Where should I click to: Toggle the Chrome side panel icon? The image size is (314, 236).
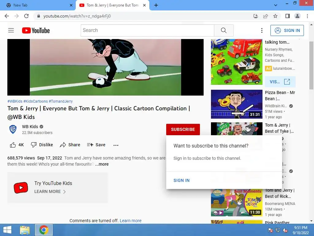point(288,16)
